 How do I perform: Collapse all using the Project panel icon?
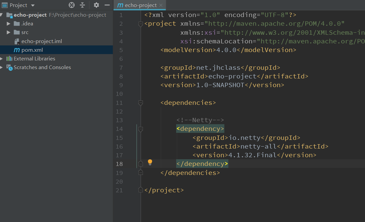tap(82, 5)
